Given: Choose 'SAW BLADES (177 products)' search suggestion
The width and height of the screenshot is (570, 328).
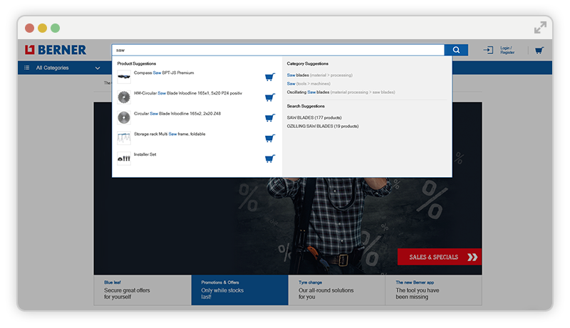Looking at the screenshot, I should coord(314,117).
